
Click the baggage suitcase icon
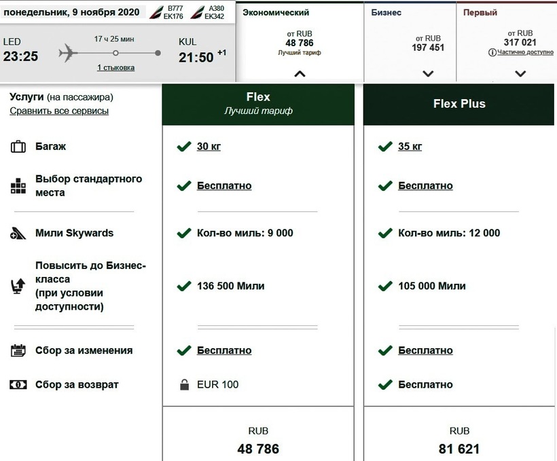point(18,147)
